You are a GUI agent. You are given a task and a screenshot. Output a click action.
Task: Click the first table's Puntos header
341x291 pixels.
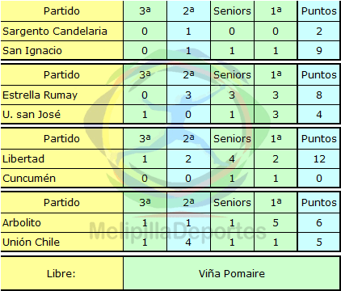coord(319,11)
